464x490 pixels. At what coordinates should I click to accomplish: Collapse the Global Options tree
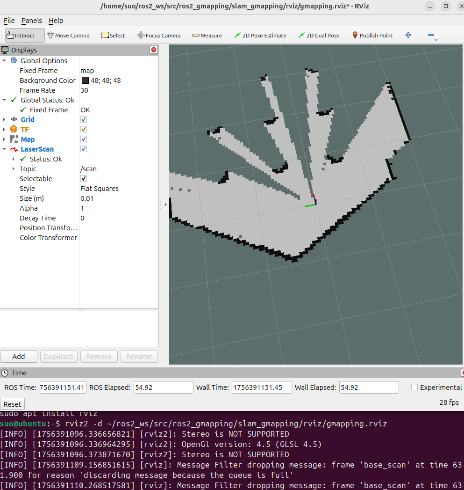(x=4, y=60)
